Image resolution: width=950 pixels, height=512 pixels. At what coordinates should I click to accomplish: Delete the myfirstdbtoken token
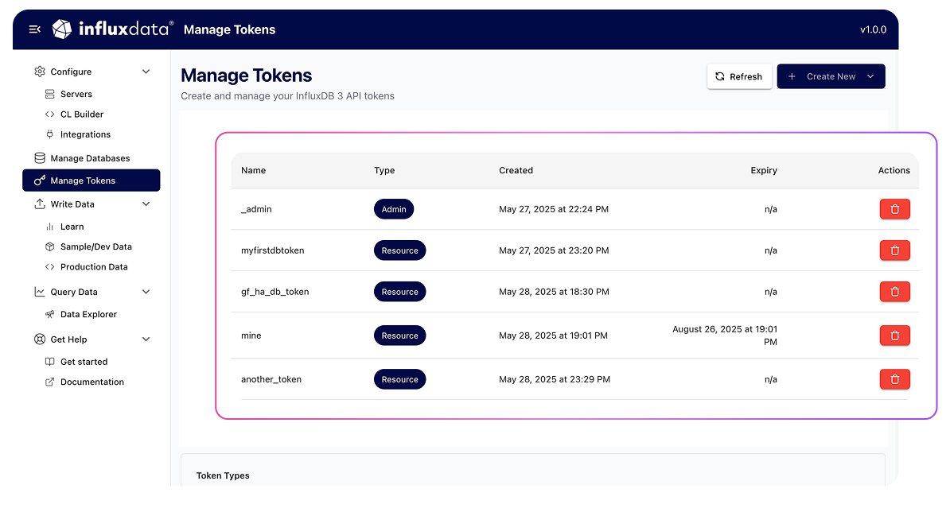tap(895, 250)
